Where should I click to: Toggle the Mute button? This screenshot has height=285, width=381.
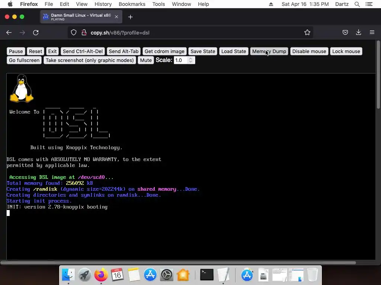tap(146, 60)
